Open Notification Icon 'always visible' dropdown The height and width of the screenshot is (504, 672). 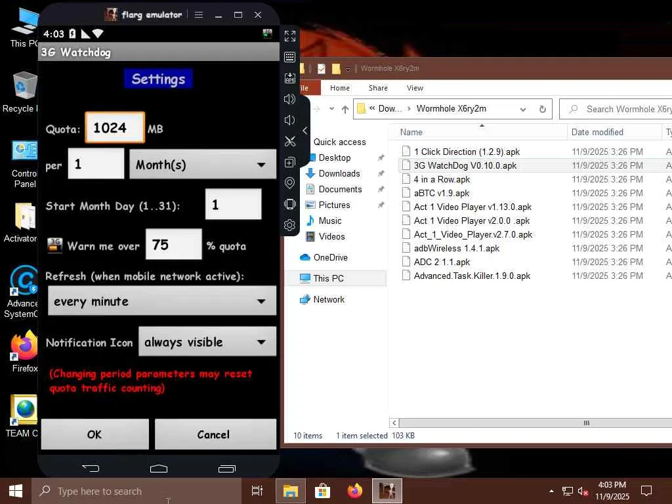tap(207, 341)
